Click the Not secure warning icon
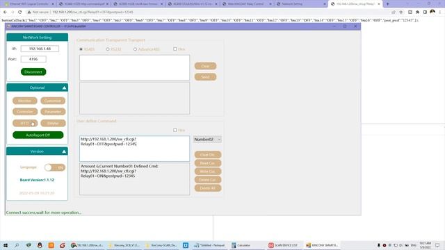The width and height of the screenshot is (445, 250). pyautogui.click(x=29, y=12)
